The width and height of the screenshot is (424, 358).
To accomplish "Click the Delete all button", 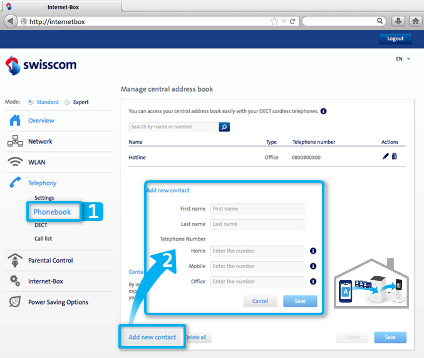I will 196,337.
